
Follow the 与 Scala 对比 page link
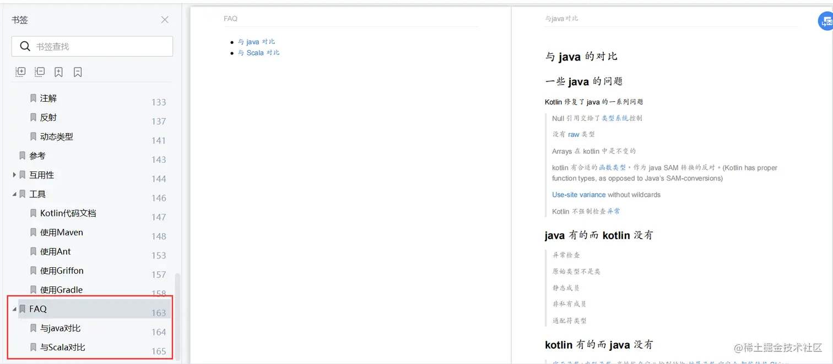point(259,53)
